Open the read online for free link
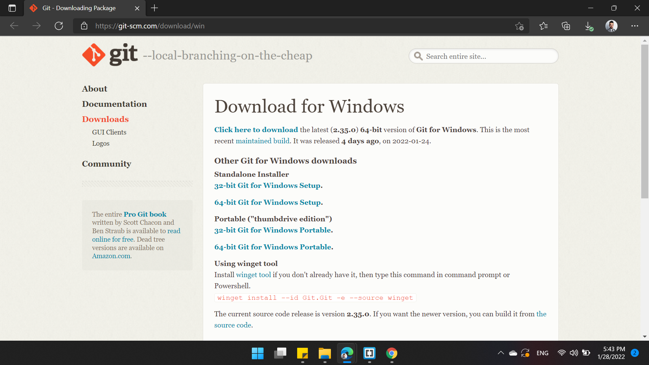 136,235
